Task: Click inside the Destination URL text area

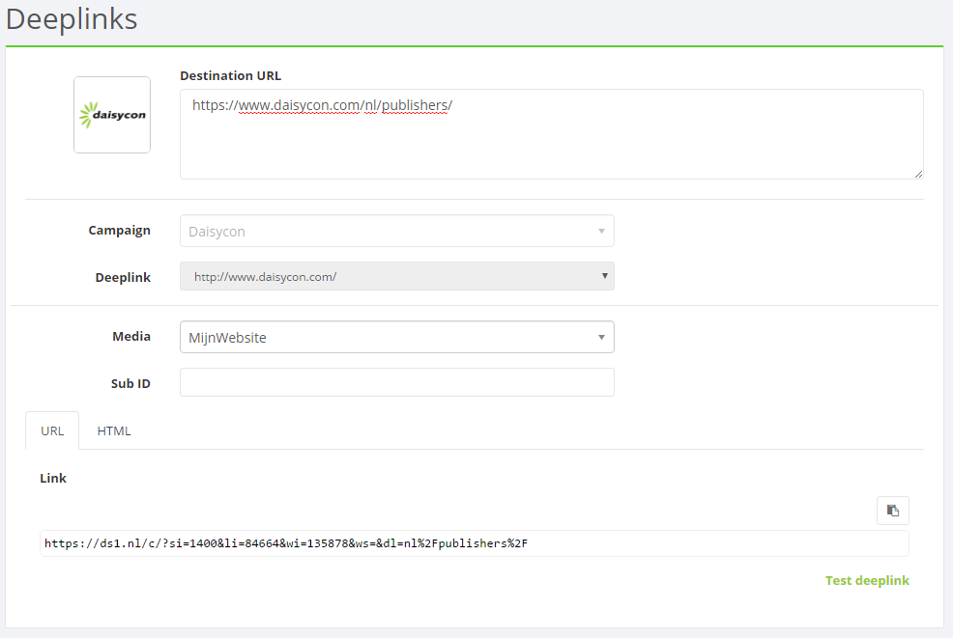Action: click(551, 134)
